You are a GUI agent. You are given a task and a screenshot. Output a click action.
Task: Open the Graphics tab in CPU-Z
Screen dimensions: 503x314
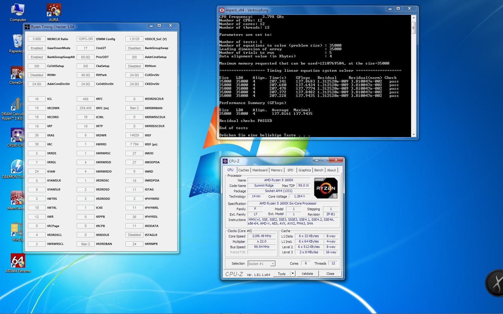coord(304,170)
